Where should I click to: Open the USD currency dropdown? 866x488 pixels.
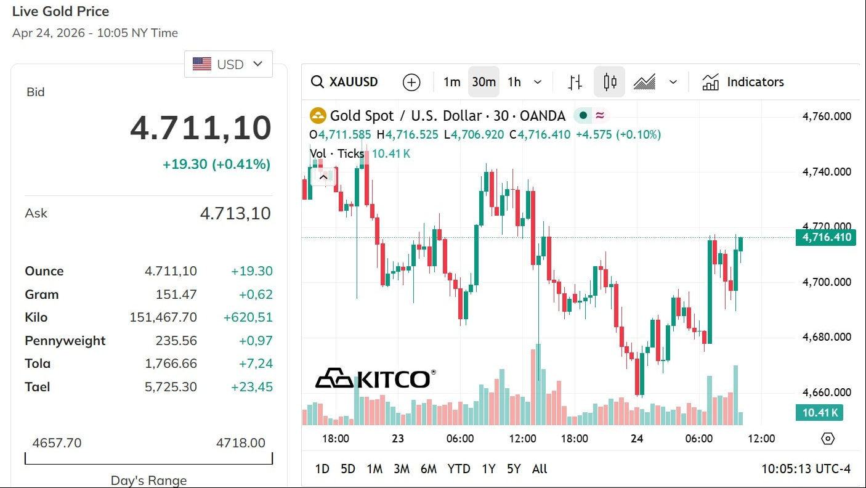(229, 64)
